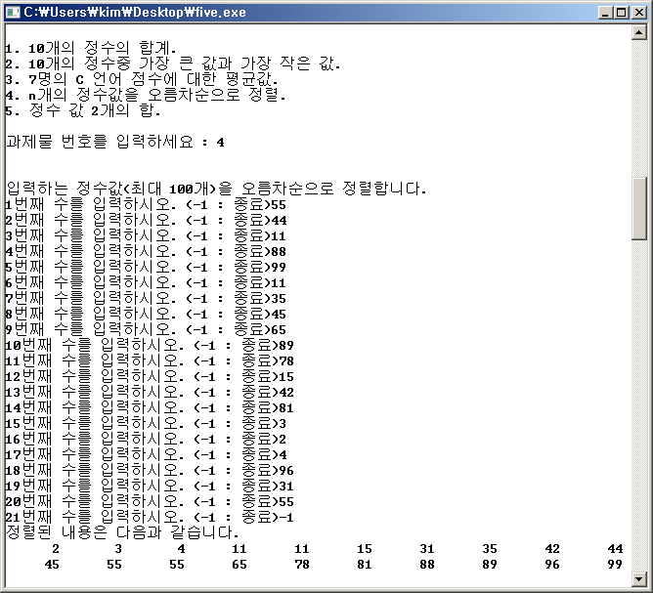This screenshot has height=593, width=653.
Task: Click value 81 in the sorted result rows
Action: (x=365, y=565)
